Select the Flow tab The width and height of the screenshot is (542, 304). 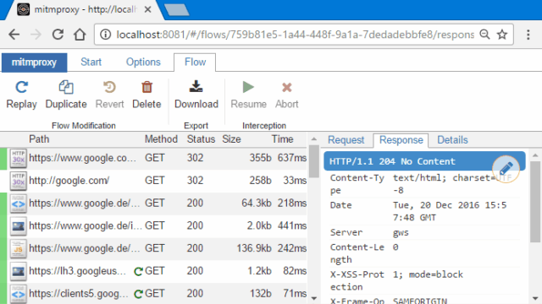tap(195, 62)
